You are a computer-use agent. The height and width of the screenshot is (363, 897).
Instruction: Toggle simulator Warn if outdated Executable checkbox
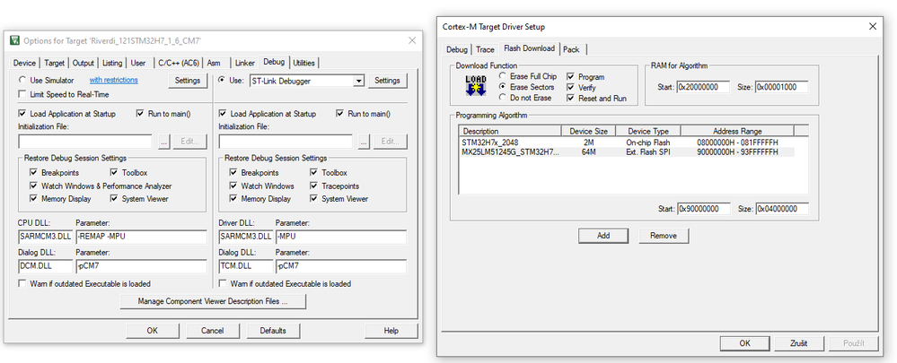(x=22, y=283)
